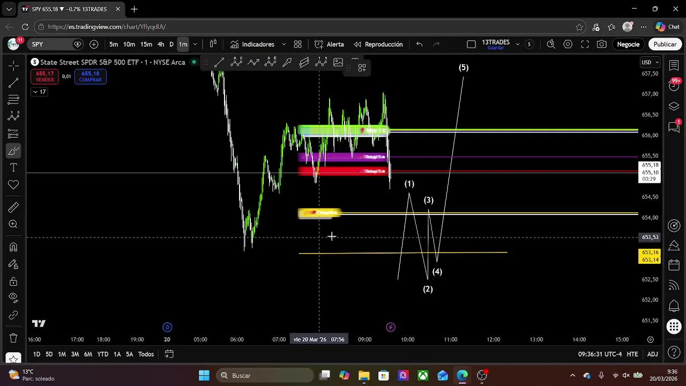Select the Text tool in left sidebar
686x386 pixels.
tap(13, 168)
